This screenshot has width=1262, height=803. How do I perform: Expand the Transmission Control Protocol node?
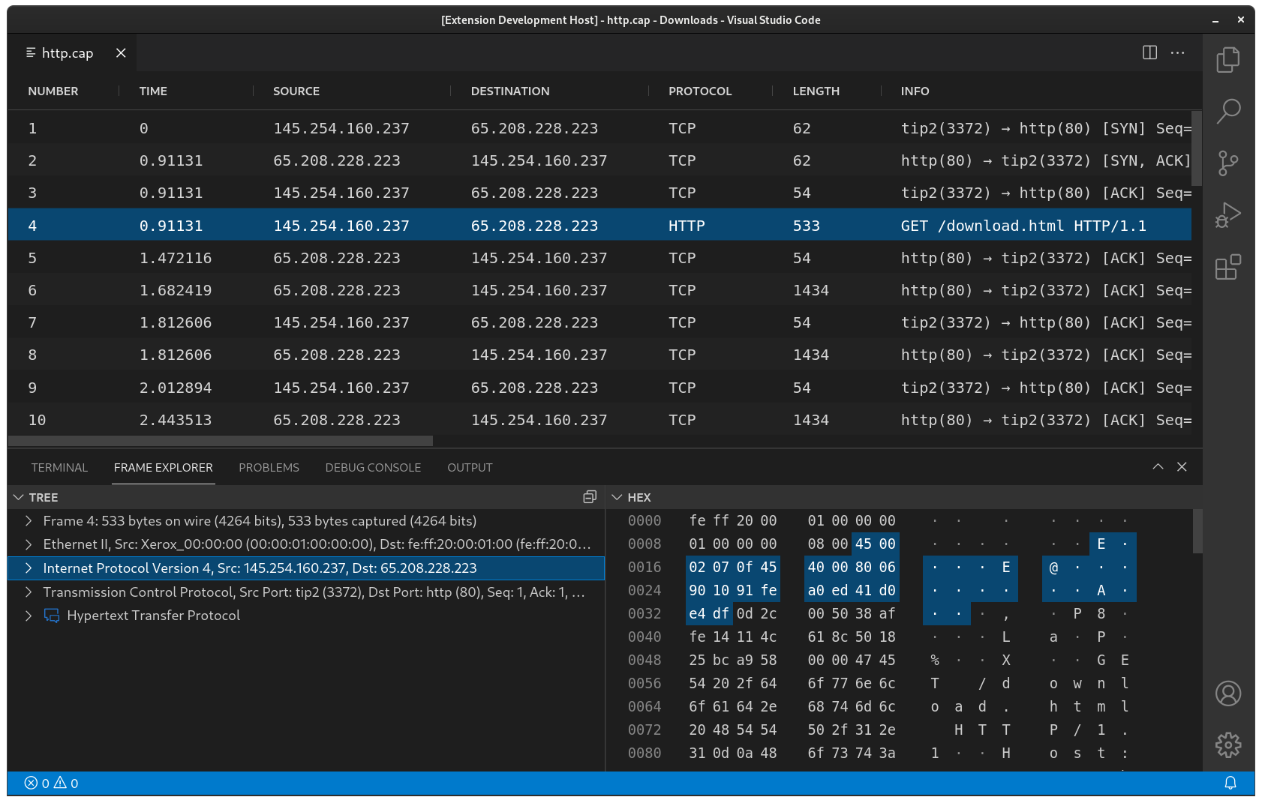click(28, 592)
